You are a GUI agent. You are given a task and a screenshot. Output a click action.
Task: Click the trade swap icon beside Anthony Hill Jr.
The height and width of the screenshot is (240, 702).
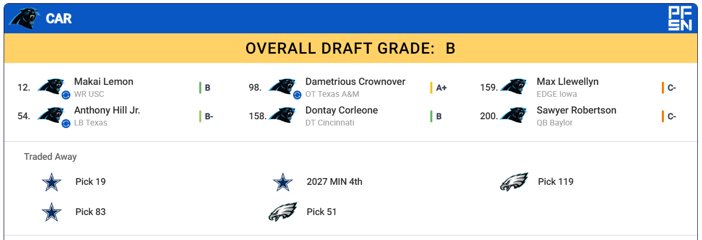[x=66, y=123]
